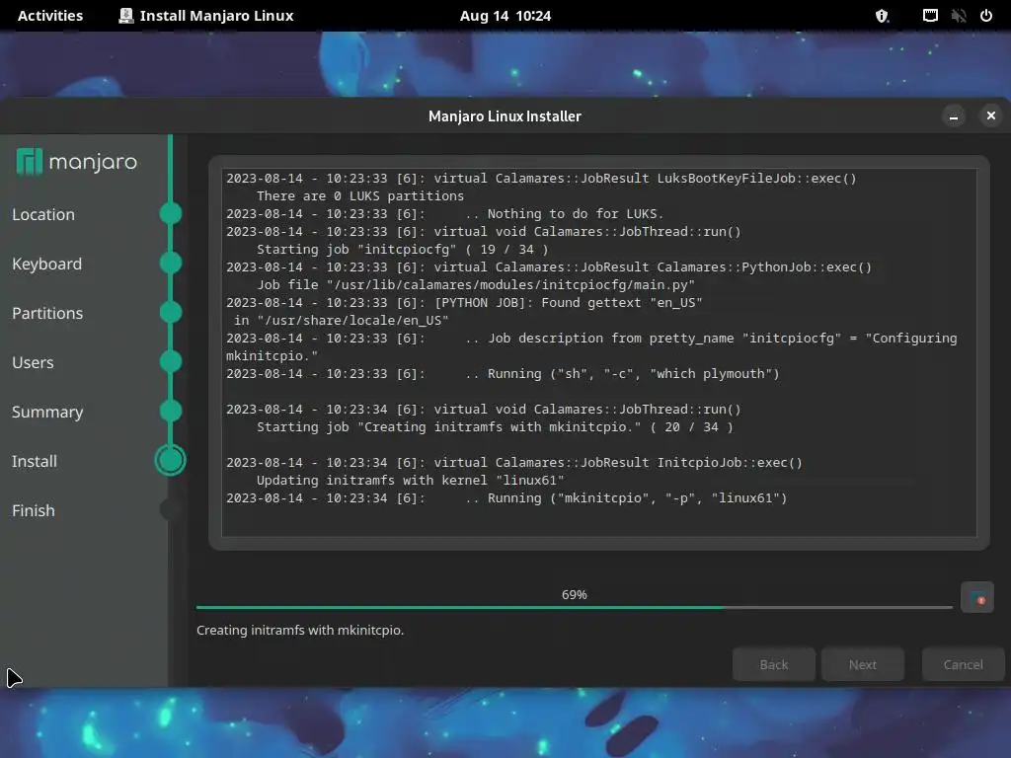Click the 'There are 0 LUKS partitions' log line
The width and height of the screenshot is (1011, 758).
[360, 196]
